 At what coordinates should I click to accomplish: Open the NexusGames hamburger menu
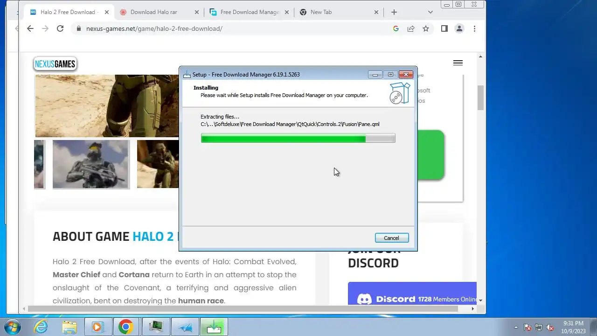(458, 63)
